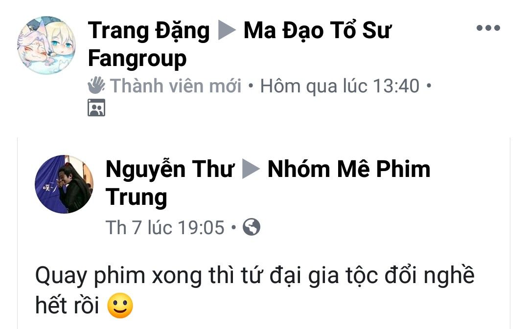This screenshot has height=329, width=528.
Task: Click the group members privacy icon
Action: point(96,108)
